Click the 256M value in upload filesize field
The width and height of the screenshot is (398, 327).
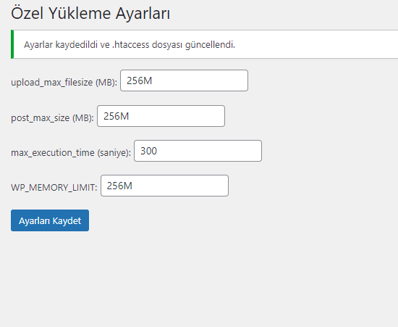click(x=140, y=80)
